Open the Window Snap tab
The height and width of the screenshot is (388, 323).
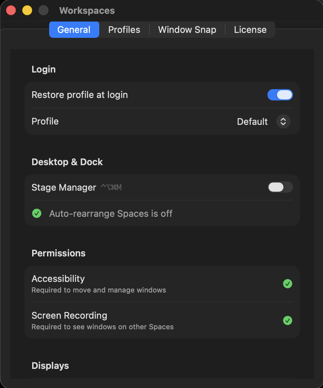click(x=187, y=30)
